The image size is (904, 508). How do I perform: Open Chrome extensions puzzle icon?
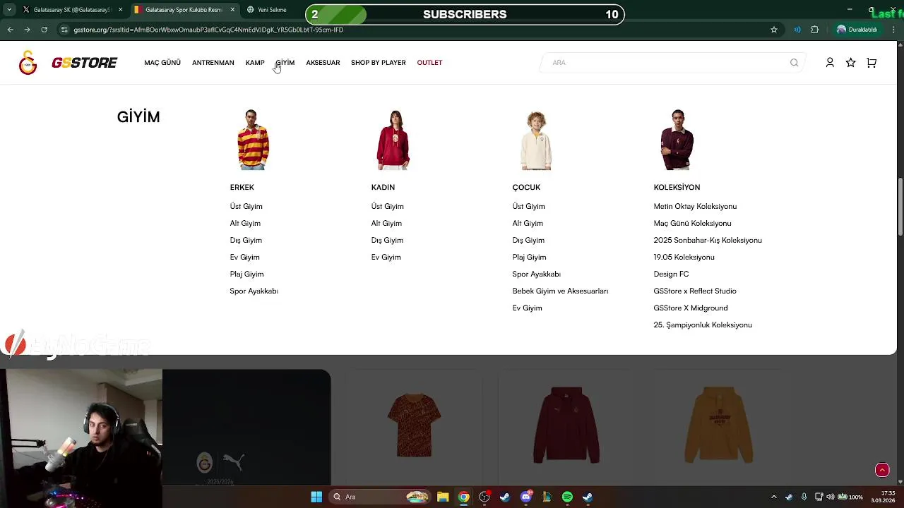pyautogui.click(x=814, y=30)
